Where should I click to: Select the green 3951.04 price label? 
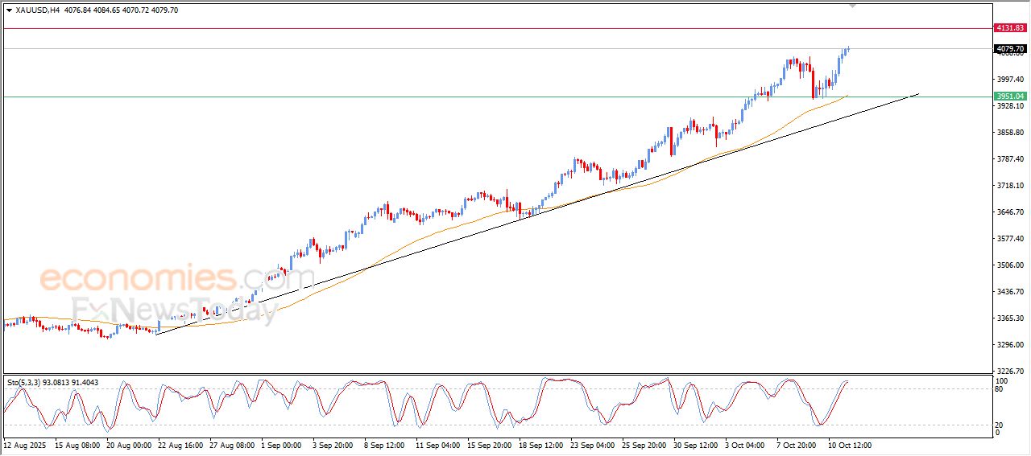tap(1009, 97)
